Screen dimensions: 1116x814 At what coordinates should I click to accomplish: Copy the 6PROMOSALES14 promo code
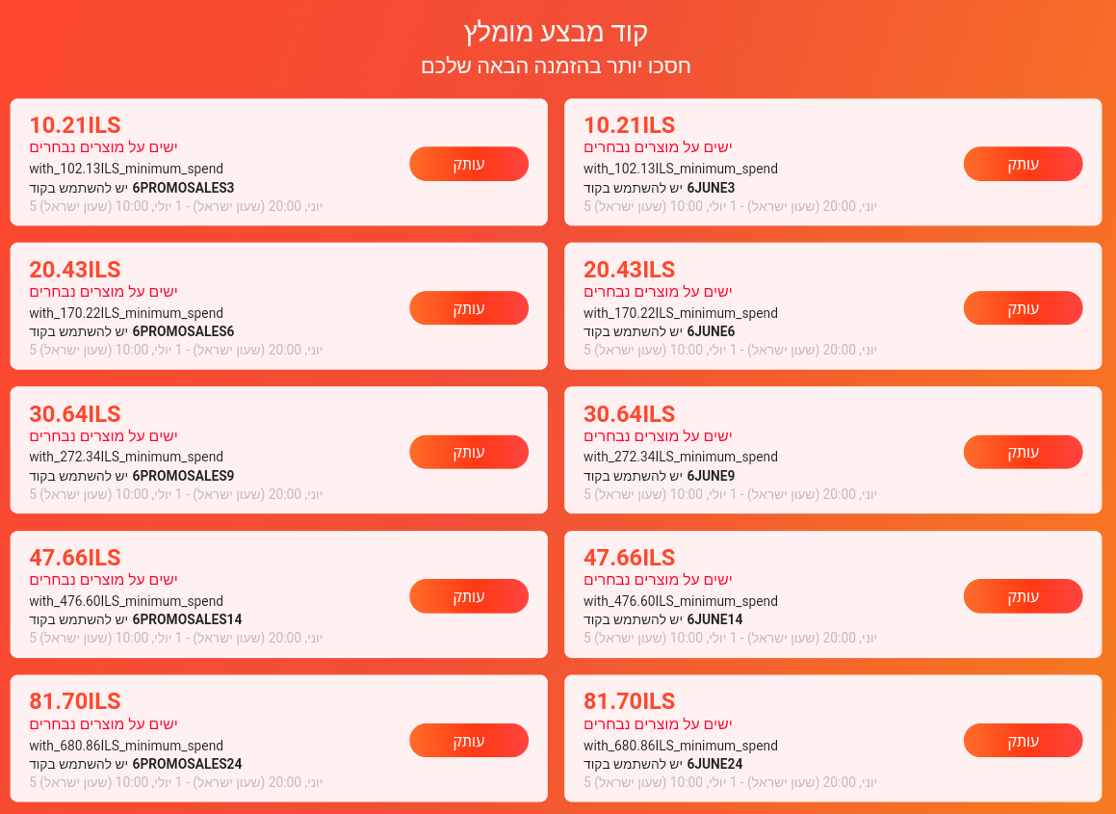[x=469, y=596]
